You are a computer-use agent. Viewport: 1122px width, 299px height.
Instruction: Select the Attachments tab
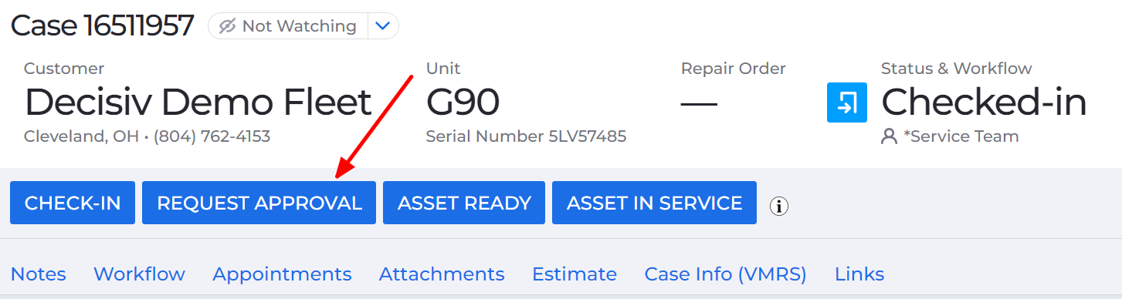pyautogui.click(x=442, y=274)
